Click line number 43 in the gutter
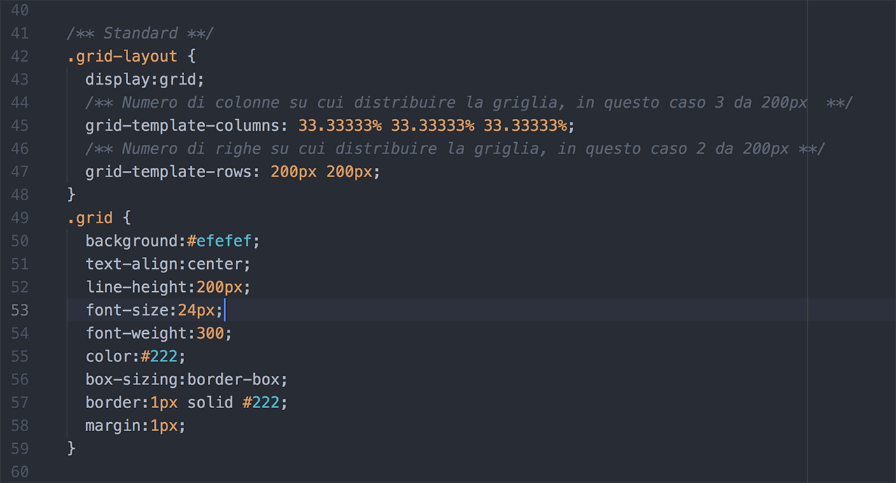Viewport: 896px width, 483px height. coord(20,79)
